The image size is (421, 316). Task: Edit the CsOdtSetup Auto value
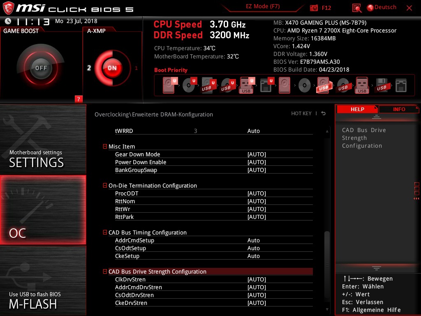pyautogui.click(x=253, y=248)
